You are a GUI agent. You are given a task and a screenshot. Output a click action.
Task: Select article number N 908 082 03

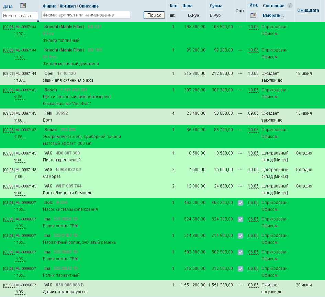click(x=68, y=169)
